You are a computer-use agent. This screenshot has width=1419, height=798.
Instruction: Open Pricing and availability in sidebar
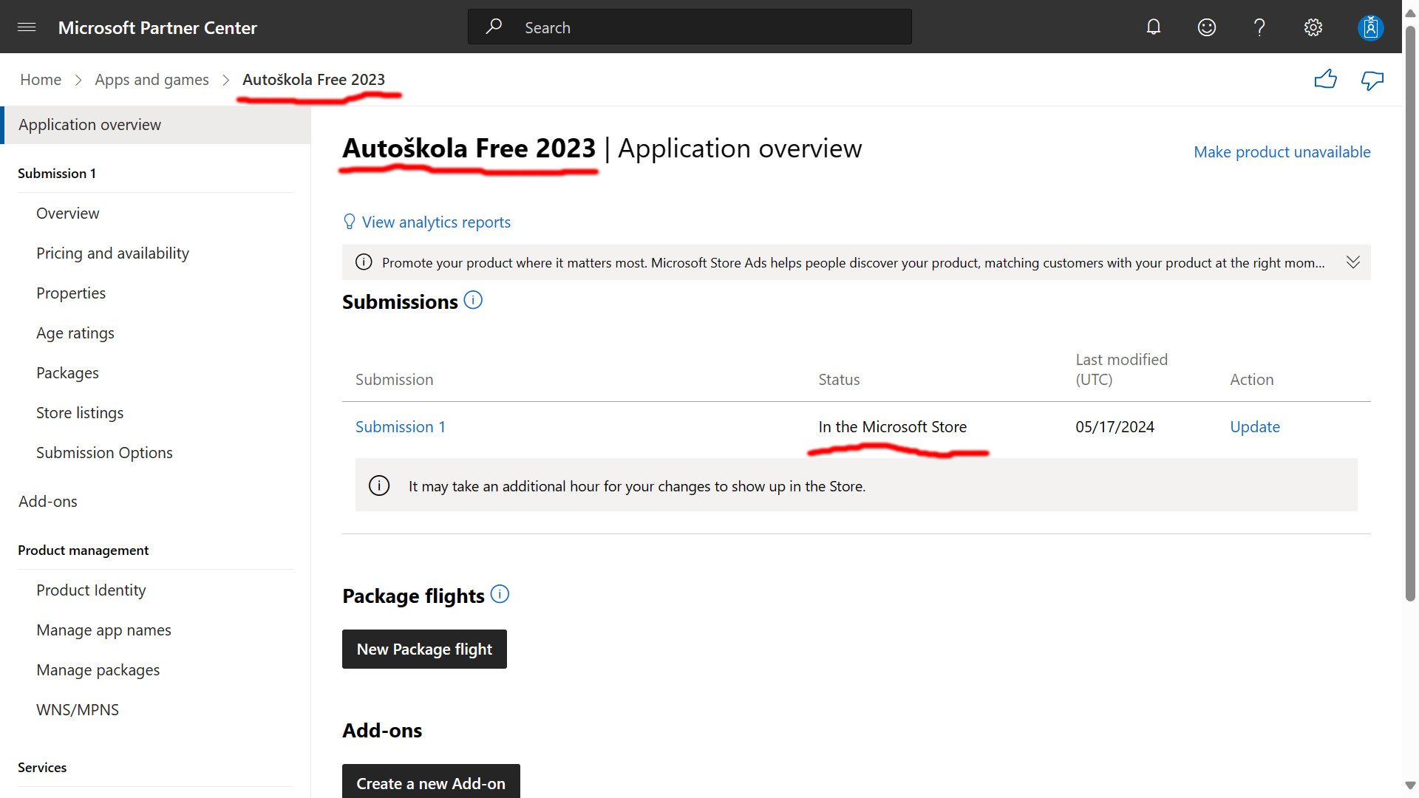112,253
